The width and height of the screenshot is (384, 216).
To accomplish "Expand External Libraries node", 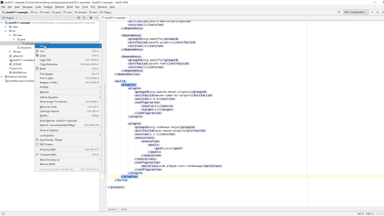I will coord(2,77).
